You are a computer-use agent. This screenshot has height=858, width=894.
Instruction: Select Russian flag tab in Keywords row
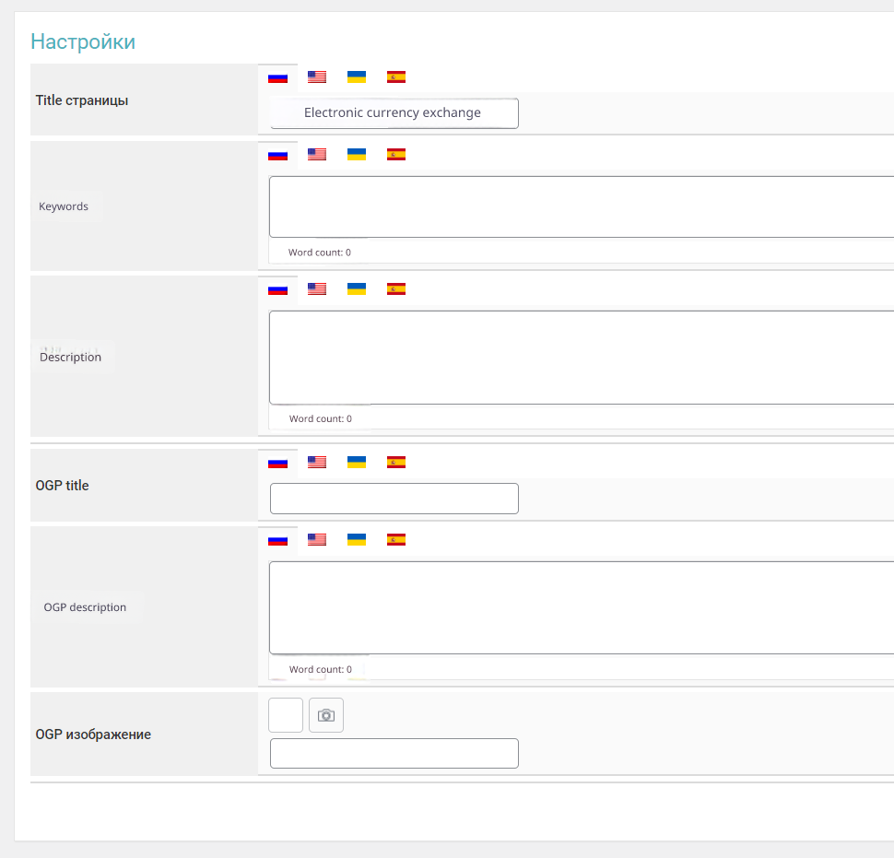click(x=277, y=155)
